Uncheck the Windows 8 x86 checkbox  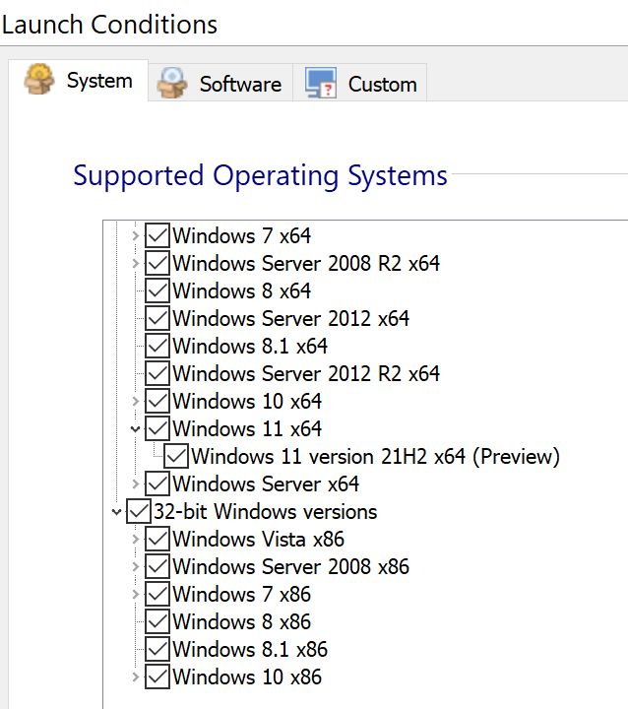(157, 621)
